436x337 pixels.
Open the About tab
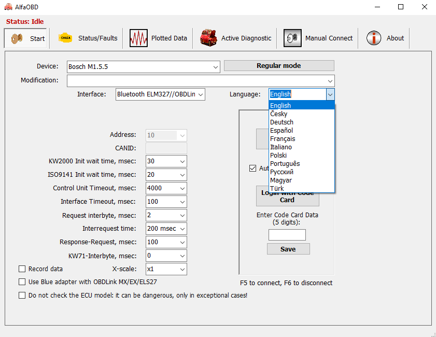point(385,38)
